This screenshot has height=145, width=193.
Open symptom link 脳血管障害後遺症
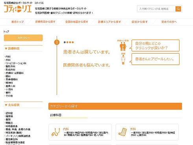(15, 142)
